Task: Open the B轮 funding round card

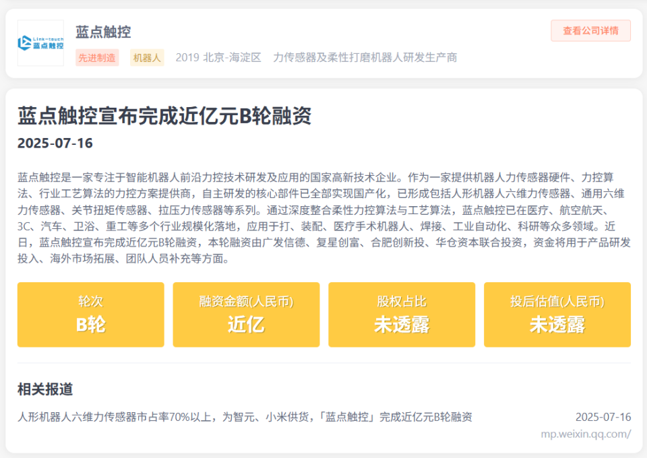Action: [x=91, y=315]
